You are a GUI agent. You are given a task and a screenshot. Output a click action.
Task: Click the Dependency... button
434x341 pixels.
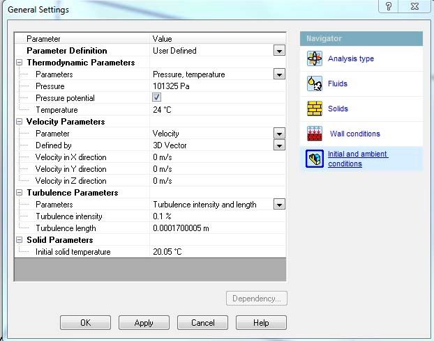point(257,299)
